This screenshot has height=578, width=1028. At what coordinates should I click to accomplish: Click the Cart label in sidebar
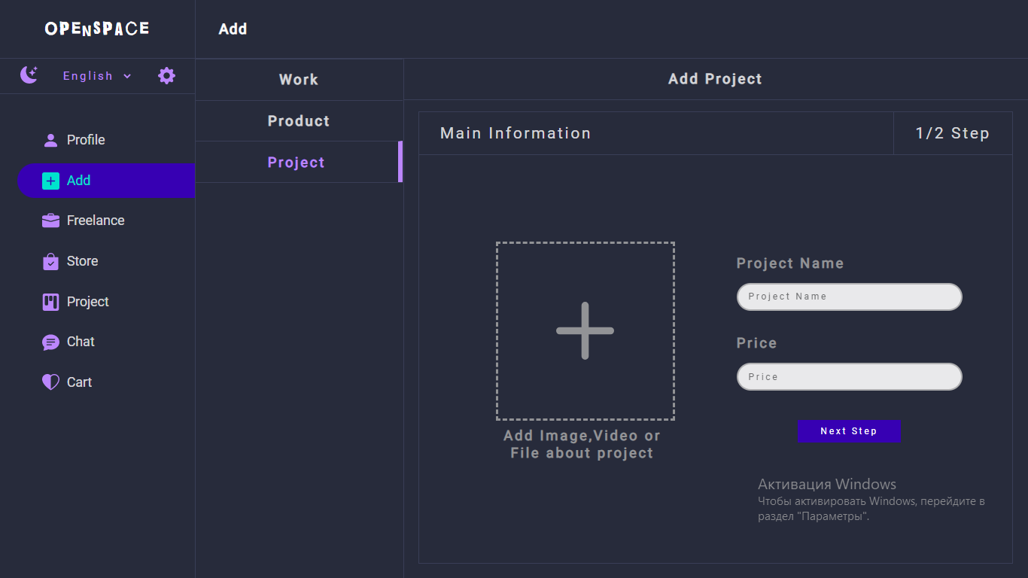79,382
